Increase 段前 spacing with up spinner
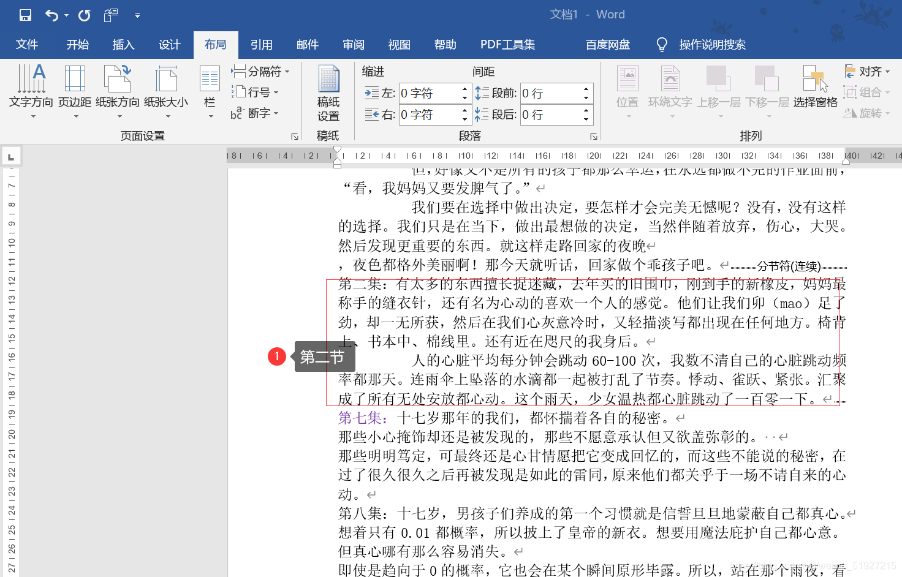902x577 pixels. (x=586, y=89)
